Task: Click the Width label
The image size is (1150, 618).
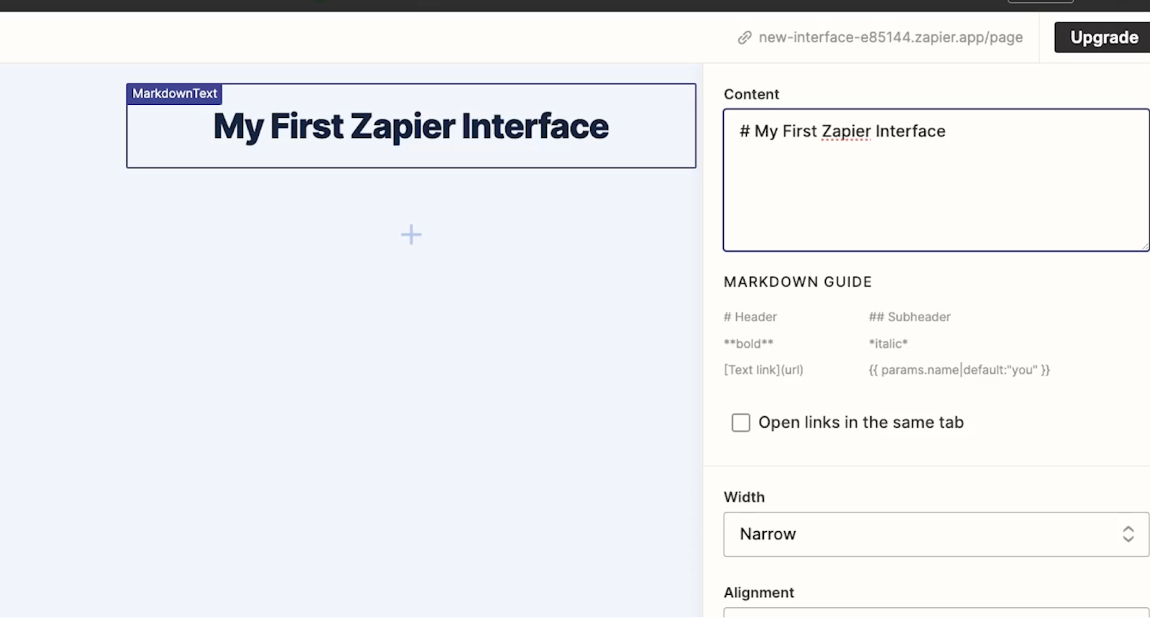Action: (x=744, y=497)
